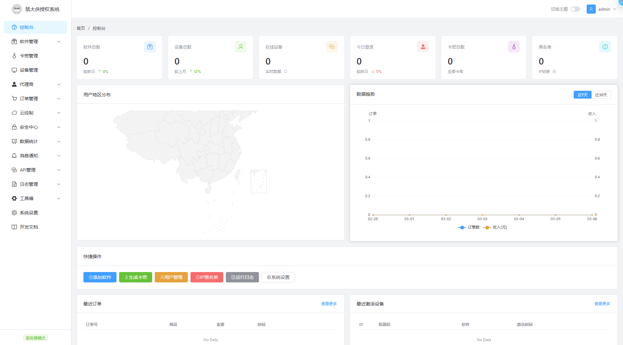Switch chart to 近30天 tab
This screenshot has height=345, width=623.
click(601, 95)
